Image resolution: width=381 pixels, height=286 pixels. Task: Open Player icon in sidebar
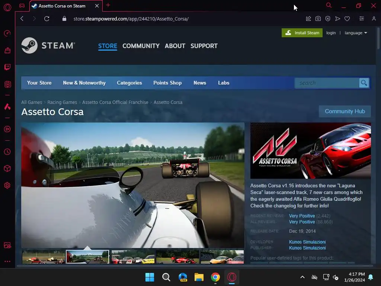click(x=7, y=129)
